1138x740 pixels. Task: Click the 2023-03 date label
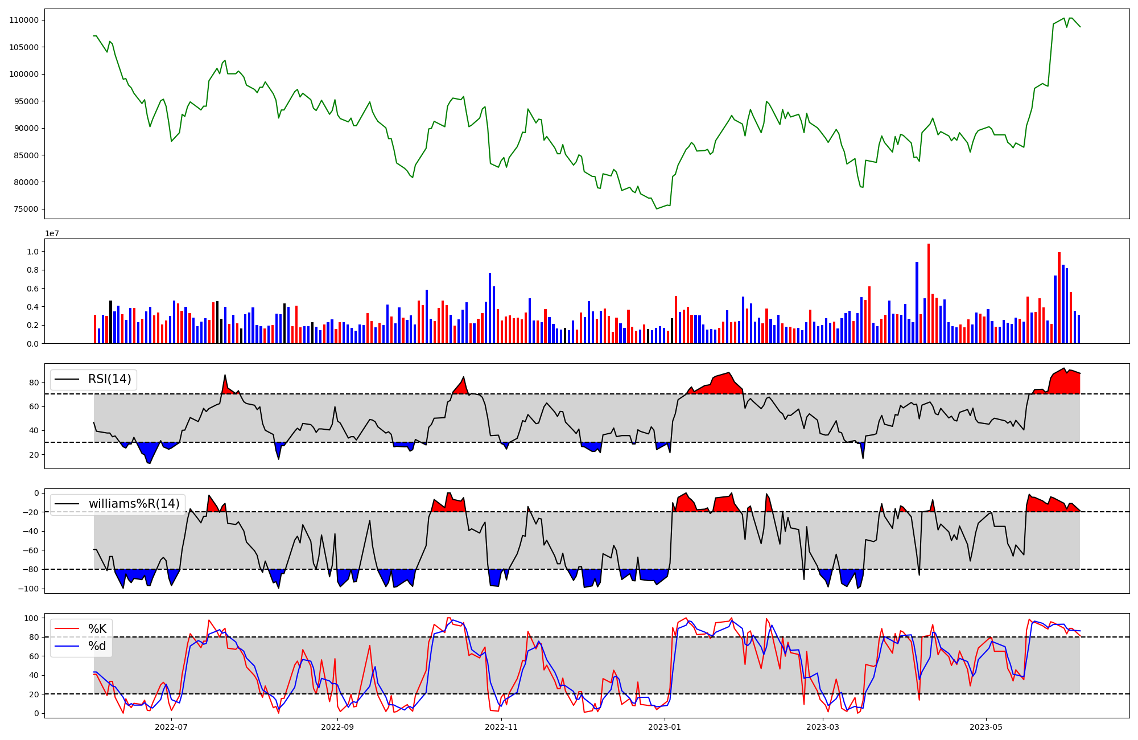(x=823, y=727)
